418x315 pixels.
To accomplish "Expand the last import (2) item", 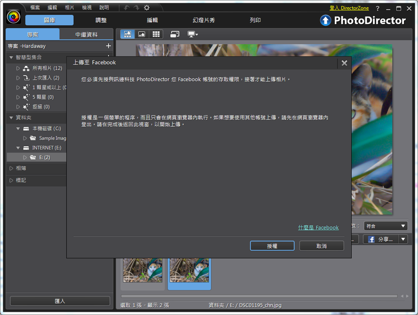I will click(x=18, y=78).
